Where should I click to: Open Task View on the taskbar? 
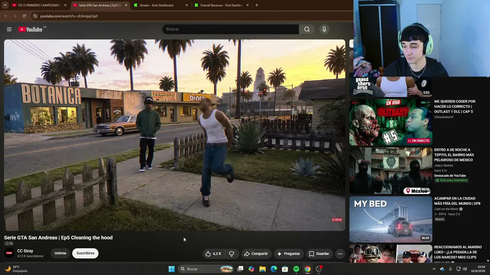[x=240, y=269]
